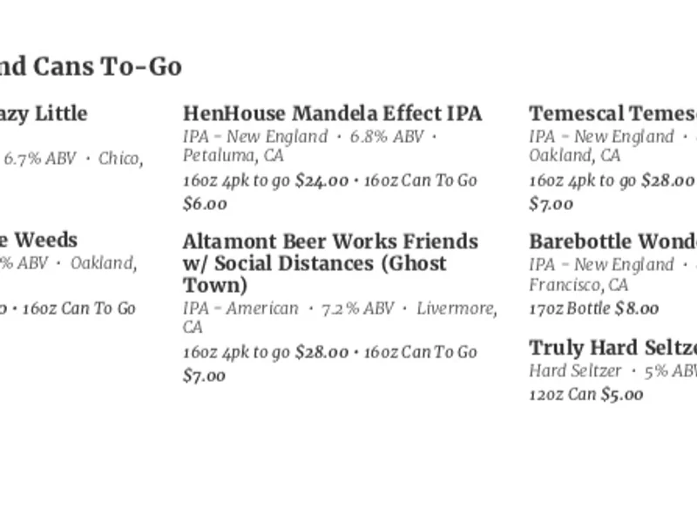Click the 12oz Can $5.00 option
The image size is (697, 523).
click(586, 394)
